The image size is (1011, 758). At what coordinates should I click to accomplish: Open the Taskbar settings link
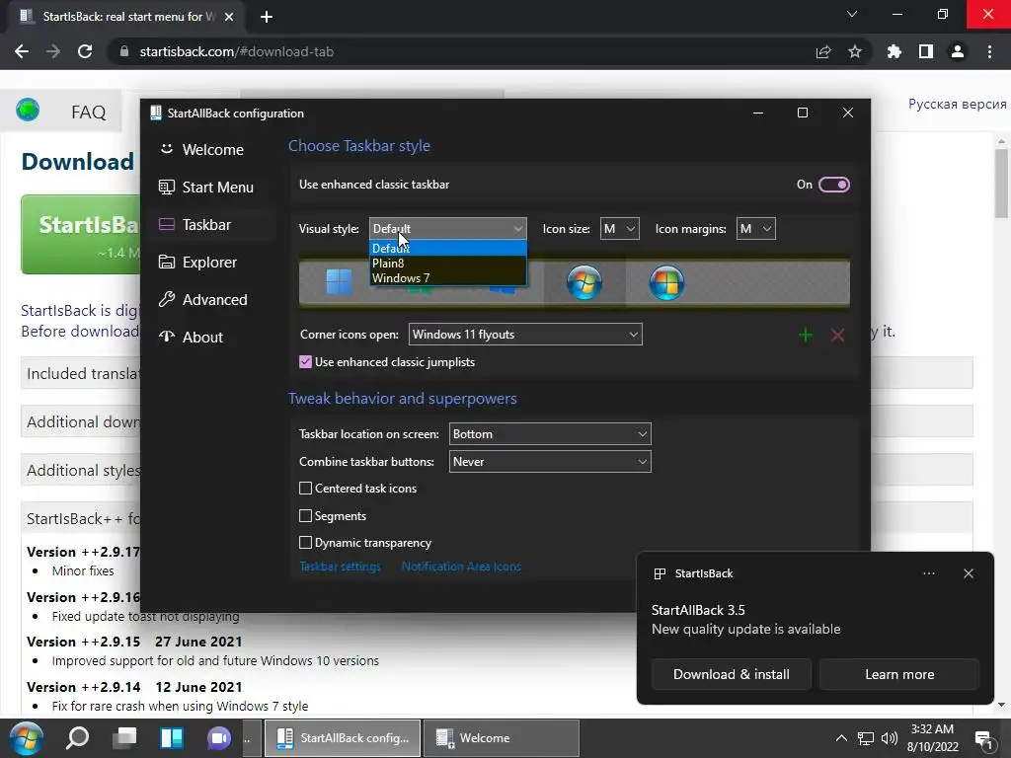(340, 567)
